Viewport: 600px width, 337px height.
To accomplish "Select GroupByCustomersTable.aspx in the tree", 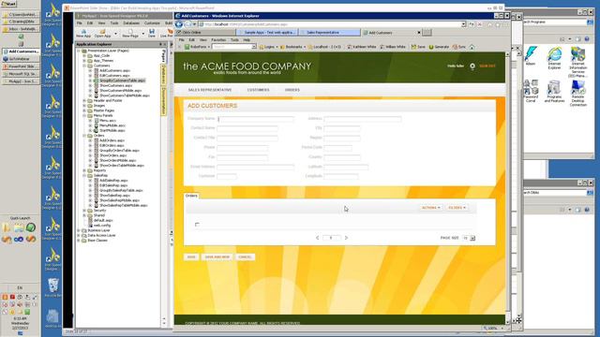I will click(x=122, y=81).
